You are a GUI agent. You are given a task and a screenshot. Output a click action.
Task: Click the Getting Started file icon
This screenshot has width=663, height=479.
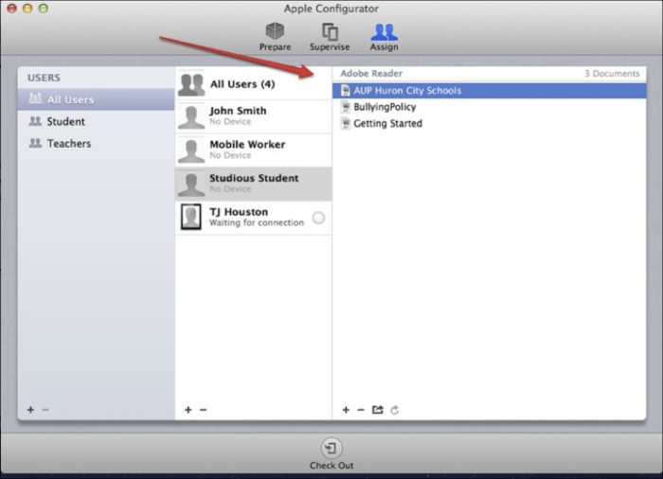(346, 123)
